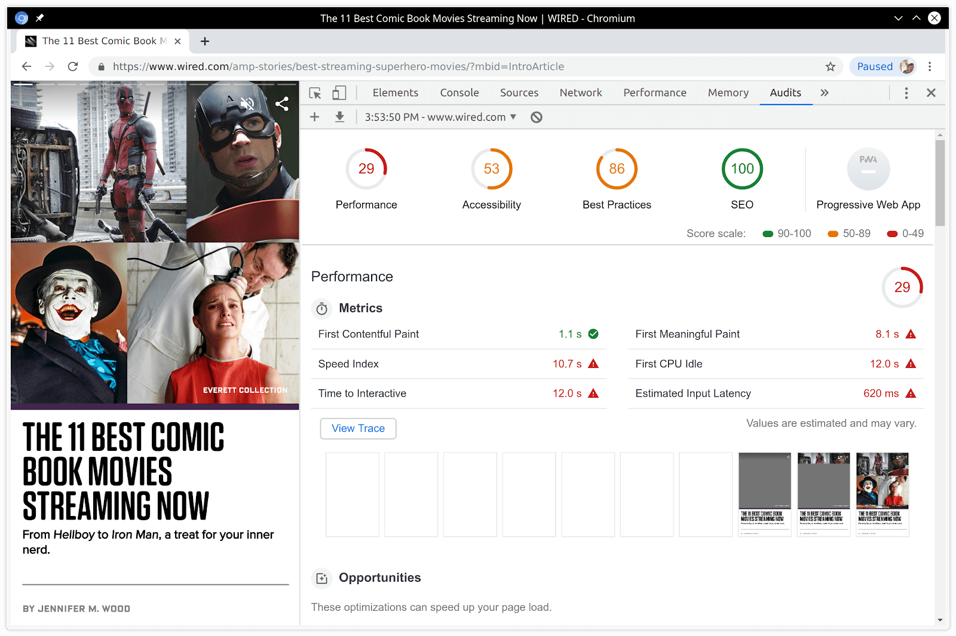Viewport: 956px width, 636px height.
Task: Click the Opportunities section icon
Action: 322,578
